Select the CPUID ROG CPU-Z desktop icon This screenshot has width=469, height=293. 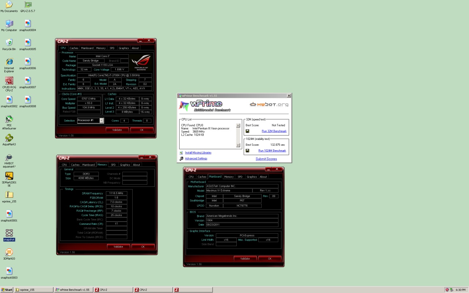coord(9,81)
